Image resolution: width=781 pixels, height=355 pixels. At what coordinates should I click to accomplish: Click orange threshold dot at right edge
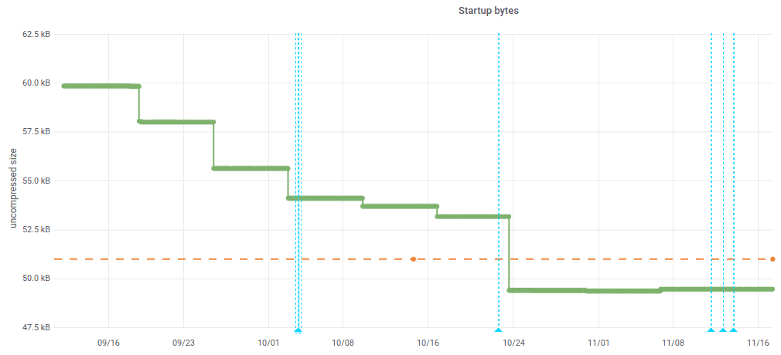click(x=772, y=259)
